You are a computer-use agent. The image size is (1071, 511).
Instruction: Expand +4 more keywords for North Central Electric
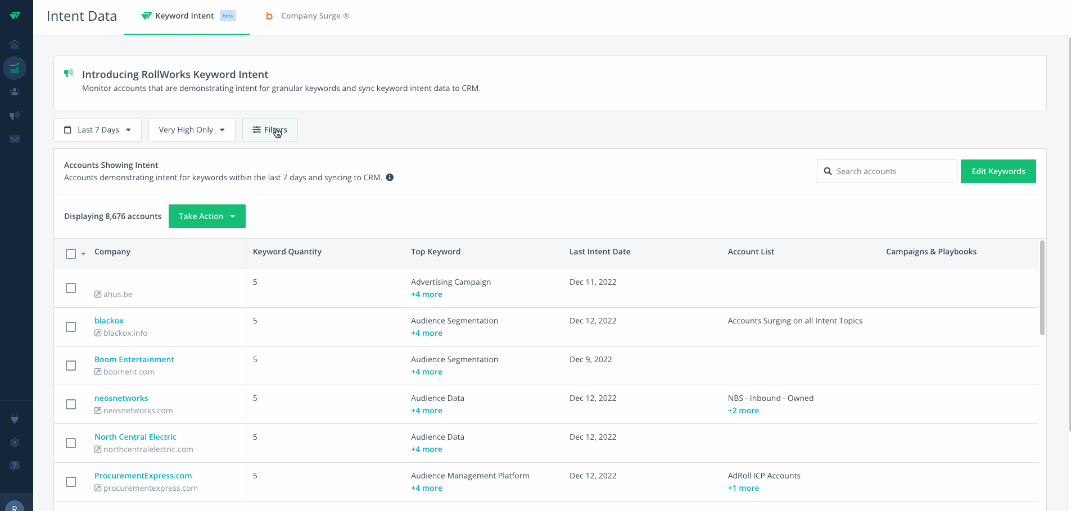coord(427,449)
